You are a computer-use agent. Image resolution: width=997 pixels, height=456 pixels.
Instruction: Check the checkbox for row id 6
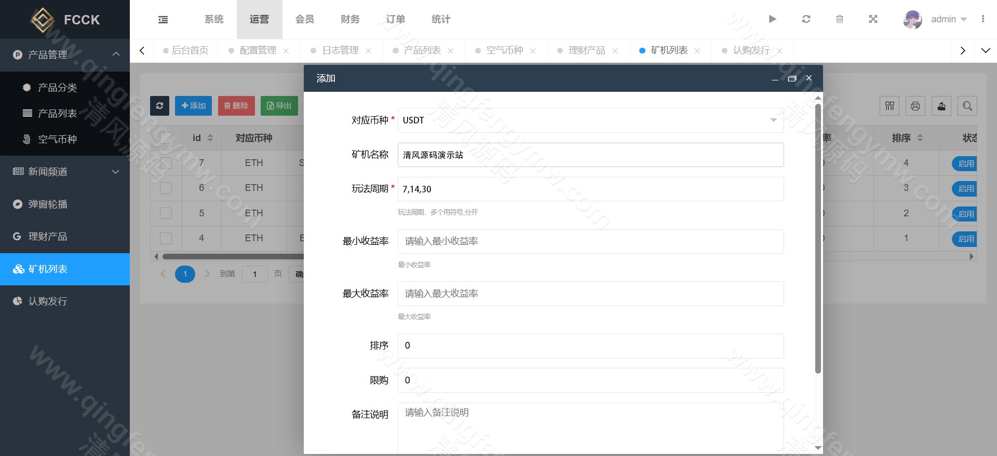[x=166, y=188]
